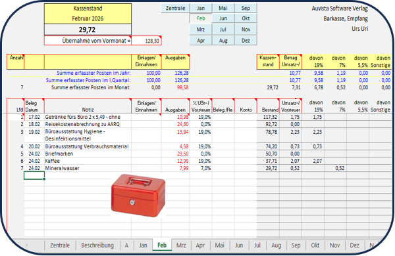Switch to Apr sheet tab
This screenshot has height=256, width=395.
click(x=200, y=245)
